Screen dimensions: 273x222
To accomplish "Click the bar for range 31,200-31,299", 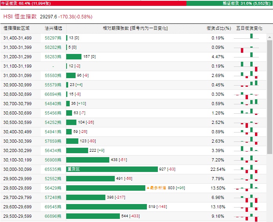I will pyautogui.click(x=74, y=57).
